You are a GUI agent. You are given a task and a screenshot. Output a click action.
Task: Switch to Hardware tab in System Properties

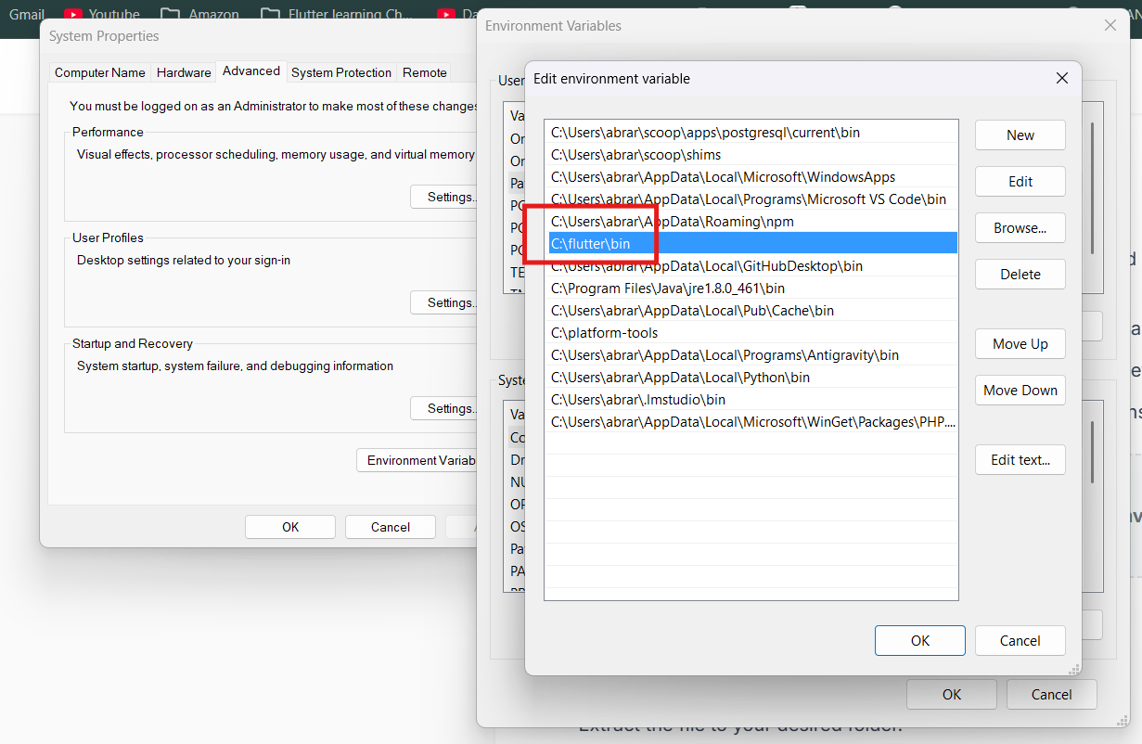pyautogui.click(x=184, y=72)
